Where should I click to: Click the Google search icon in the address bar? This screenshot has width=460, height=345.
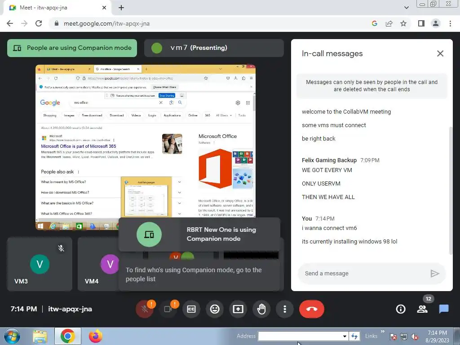(374, 23)
